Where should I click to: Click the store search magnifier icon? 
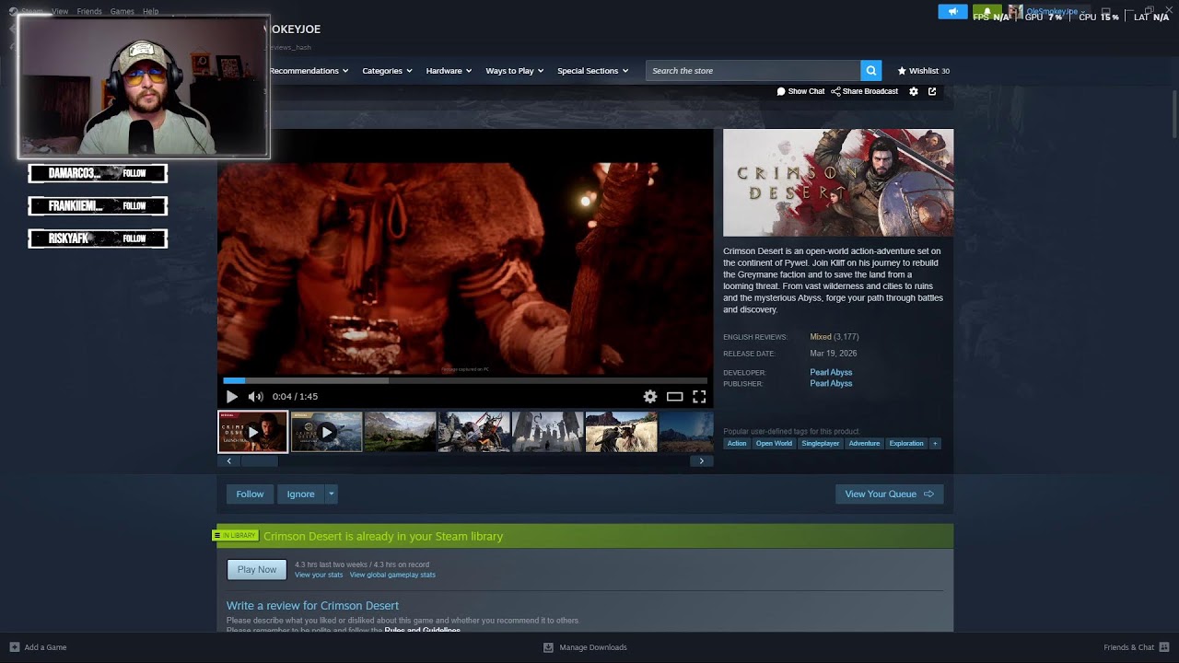click(870, 71)
